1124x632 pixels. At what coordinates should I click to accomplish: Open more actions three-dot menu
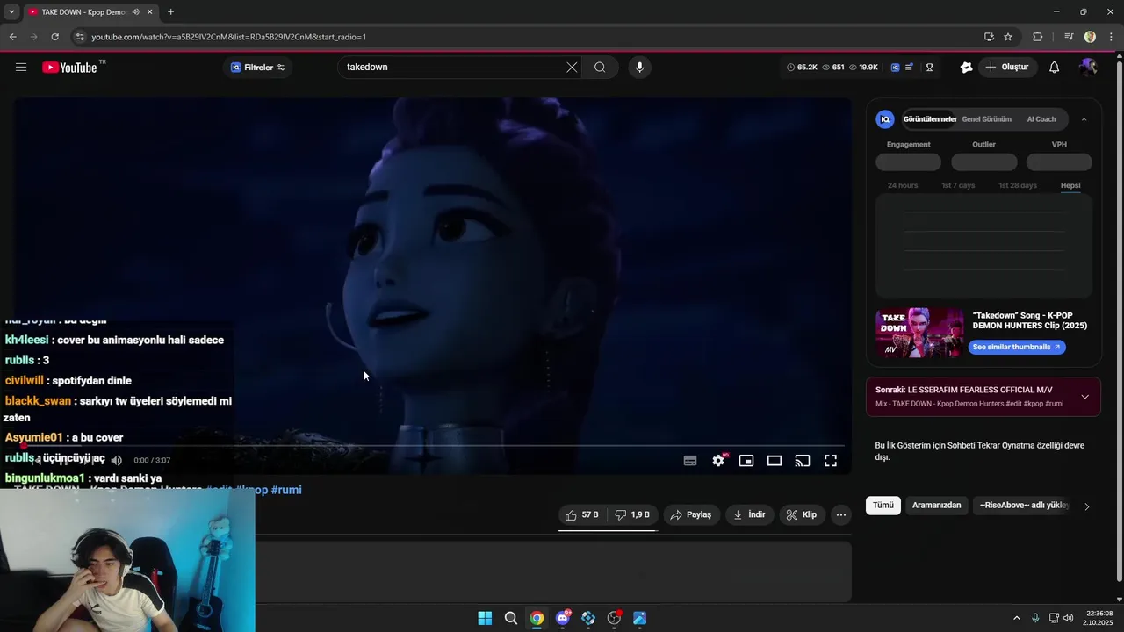click(x=841, y=515)
